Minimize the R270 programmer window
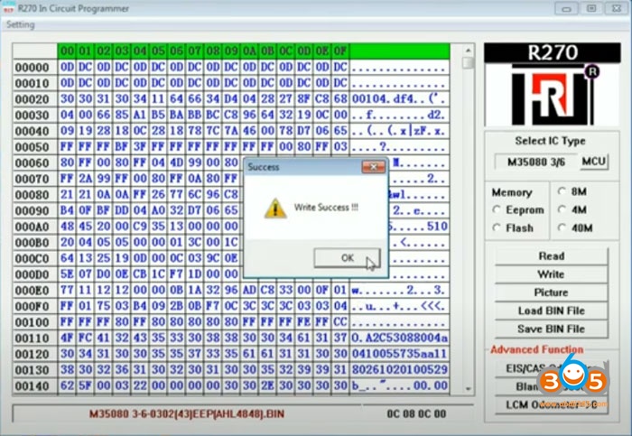632x436 pixels. click(x=566, y=8)
